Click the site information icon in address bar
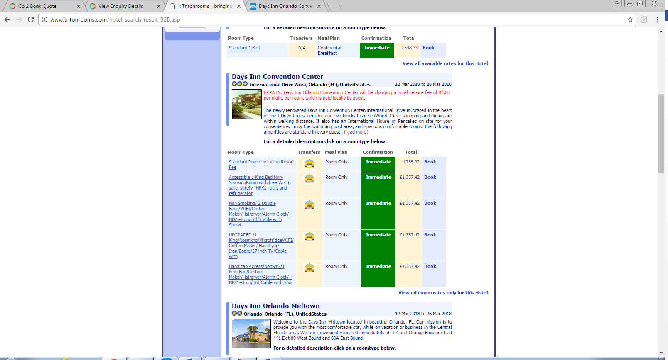The image size is (668, 360). click(44, 19)
